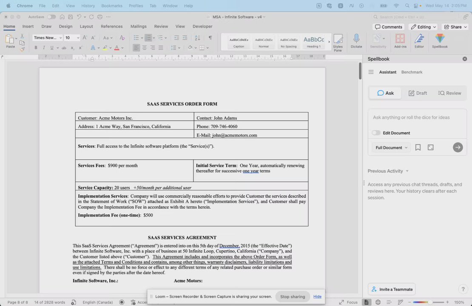Viewport: 472px width, 306px height.
Task: Print the document
Action: [x=100, y=17]
